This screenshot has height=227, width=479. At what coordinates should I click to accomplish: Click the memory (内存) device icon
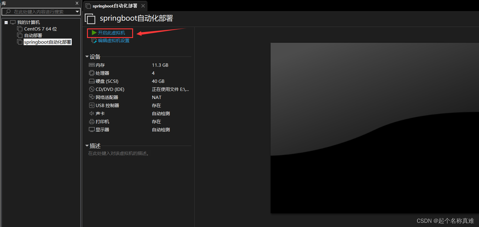click(92, 65)
